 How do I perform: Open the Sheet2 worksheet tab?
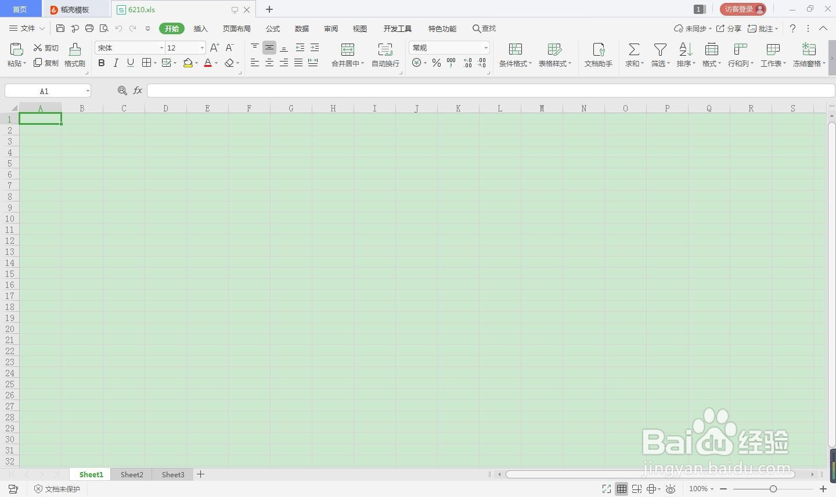point(132,474)
